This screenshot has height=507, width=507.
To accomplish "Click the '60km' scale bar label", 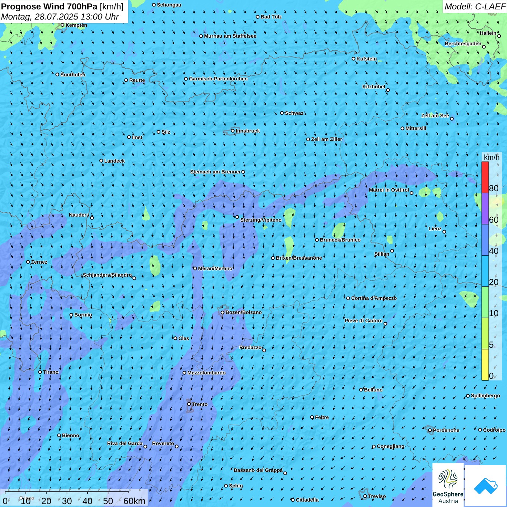I will [x=134, y=501].
